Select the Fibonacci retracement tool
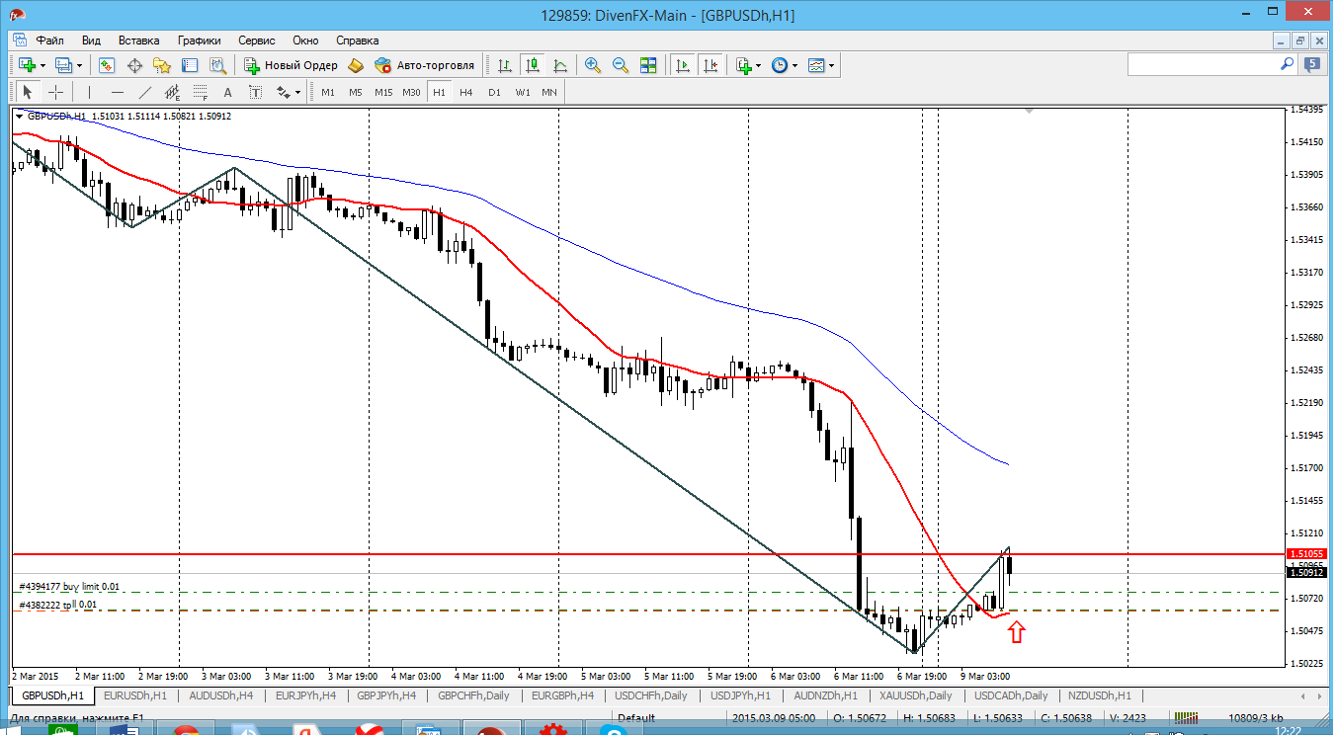Image resolution: width=1337 pixels, height=735 pixels. click(201, 92)
